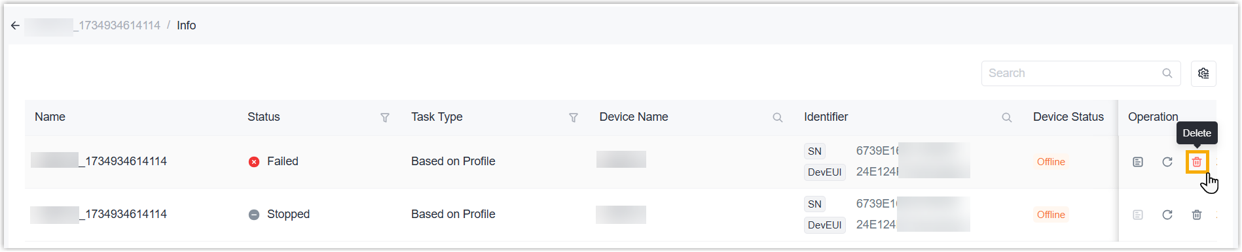Viewport: 1242px width, 252px height.
Task: Select the Stopped task name cell
Action: 99,214
